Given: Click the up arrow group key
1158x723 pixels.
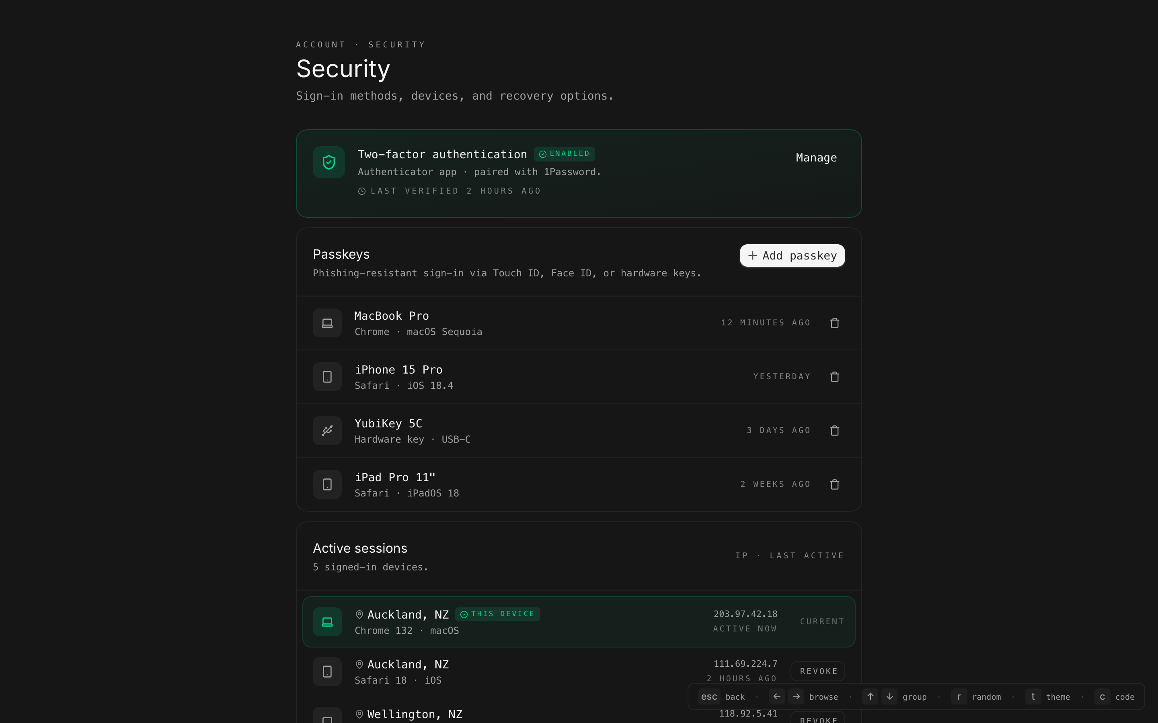Looking at the screenshot, I should (870, 697).
